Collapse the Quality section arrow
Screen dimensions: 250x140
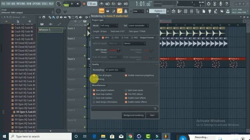click(157, 65)
